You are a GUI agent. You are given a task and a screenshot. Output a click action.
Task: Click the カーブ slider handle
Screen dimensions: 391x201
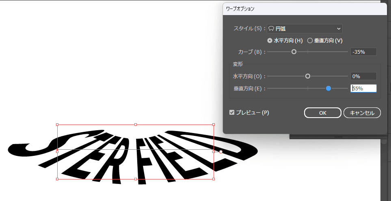(294, 52)
